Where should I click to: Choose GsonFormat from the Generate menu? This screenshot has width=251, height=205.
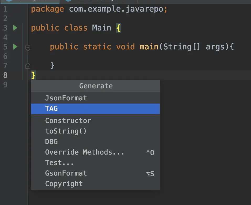click(x=66, y=173)
